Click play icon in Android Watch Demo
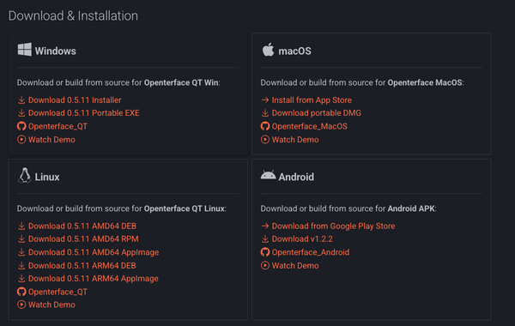 (x=265, y=265)
